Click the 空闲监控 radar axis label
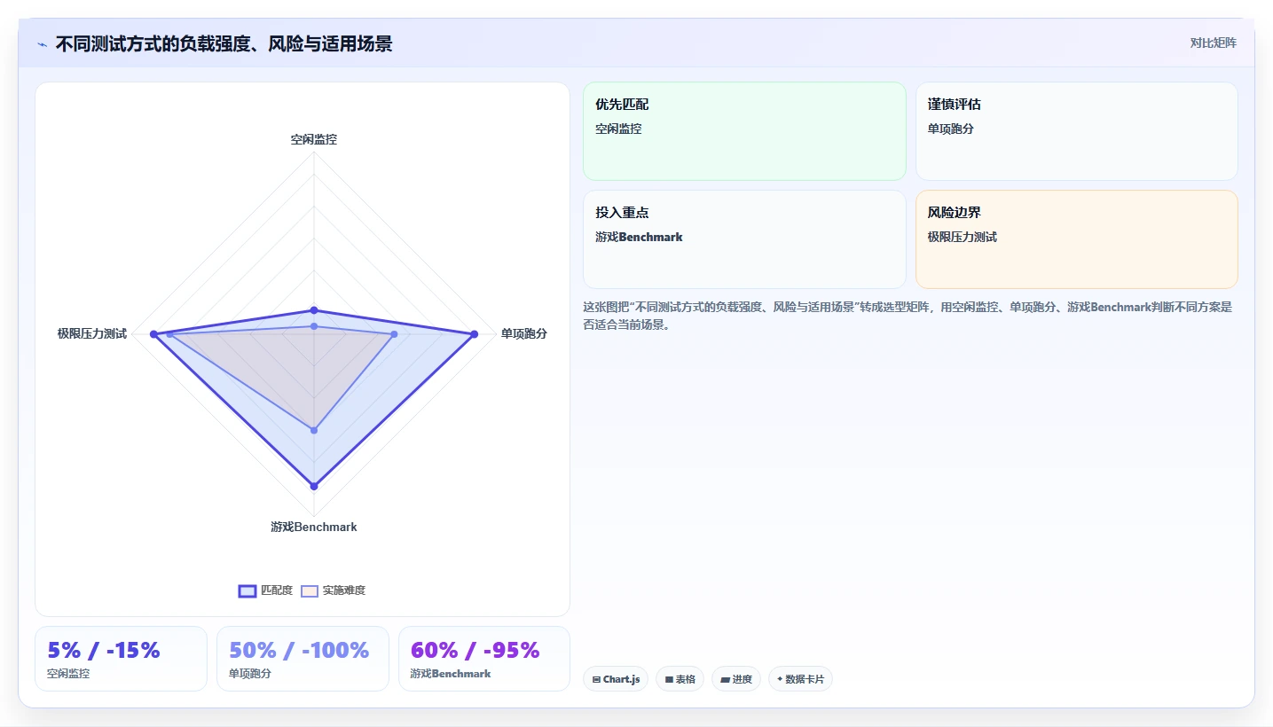This screenshot has width=1273, height=727. [314, 139]
